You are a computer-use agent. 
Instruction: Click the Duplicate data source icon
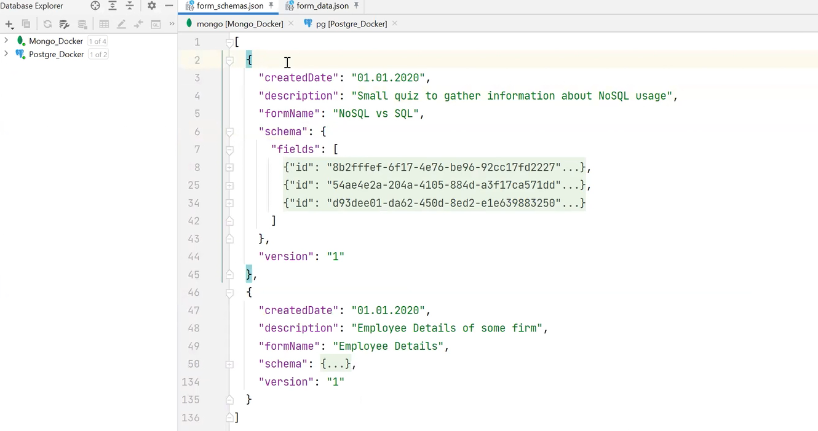(x=25, y=24)
